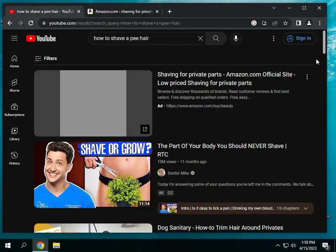Open The Part Of Your Body video title
Viewport: 336px width, 252px height.
(x=222, y=150)
